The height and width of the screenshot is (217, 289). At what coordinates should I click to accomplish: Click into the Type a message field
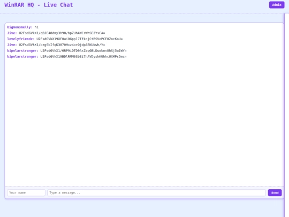click(x=156, y=193)
